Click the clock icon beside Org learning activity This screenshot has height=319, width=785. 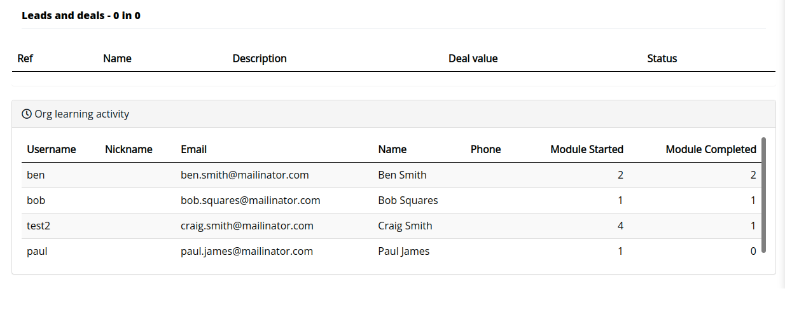(27, 114)
